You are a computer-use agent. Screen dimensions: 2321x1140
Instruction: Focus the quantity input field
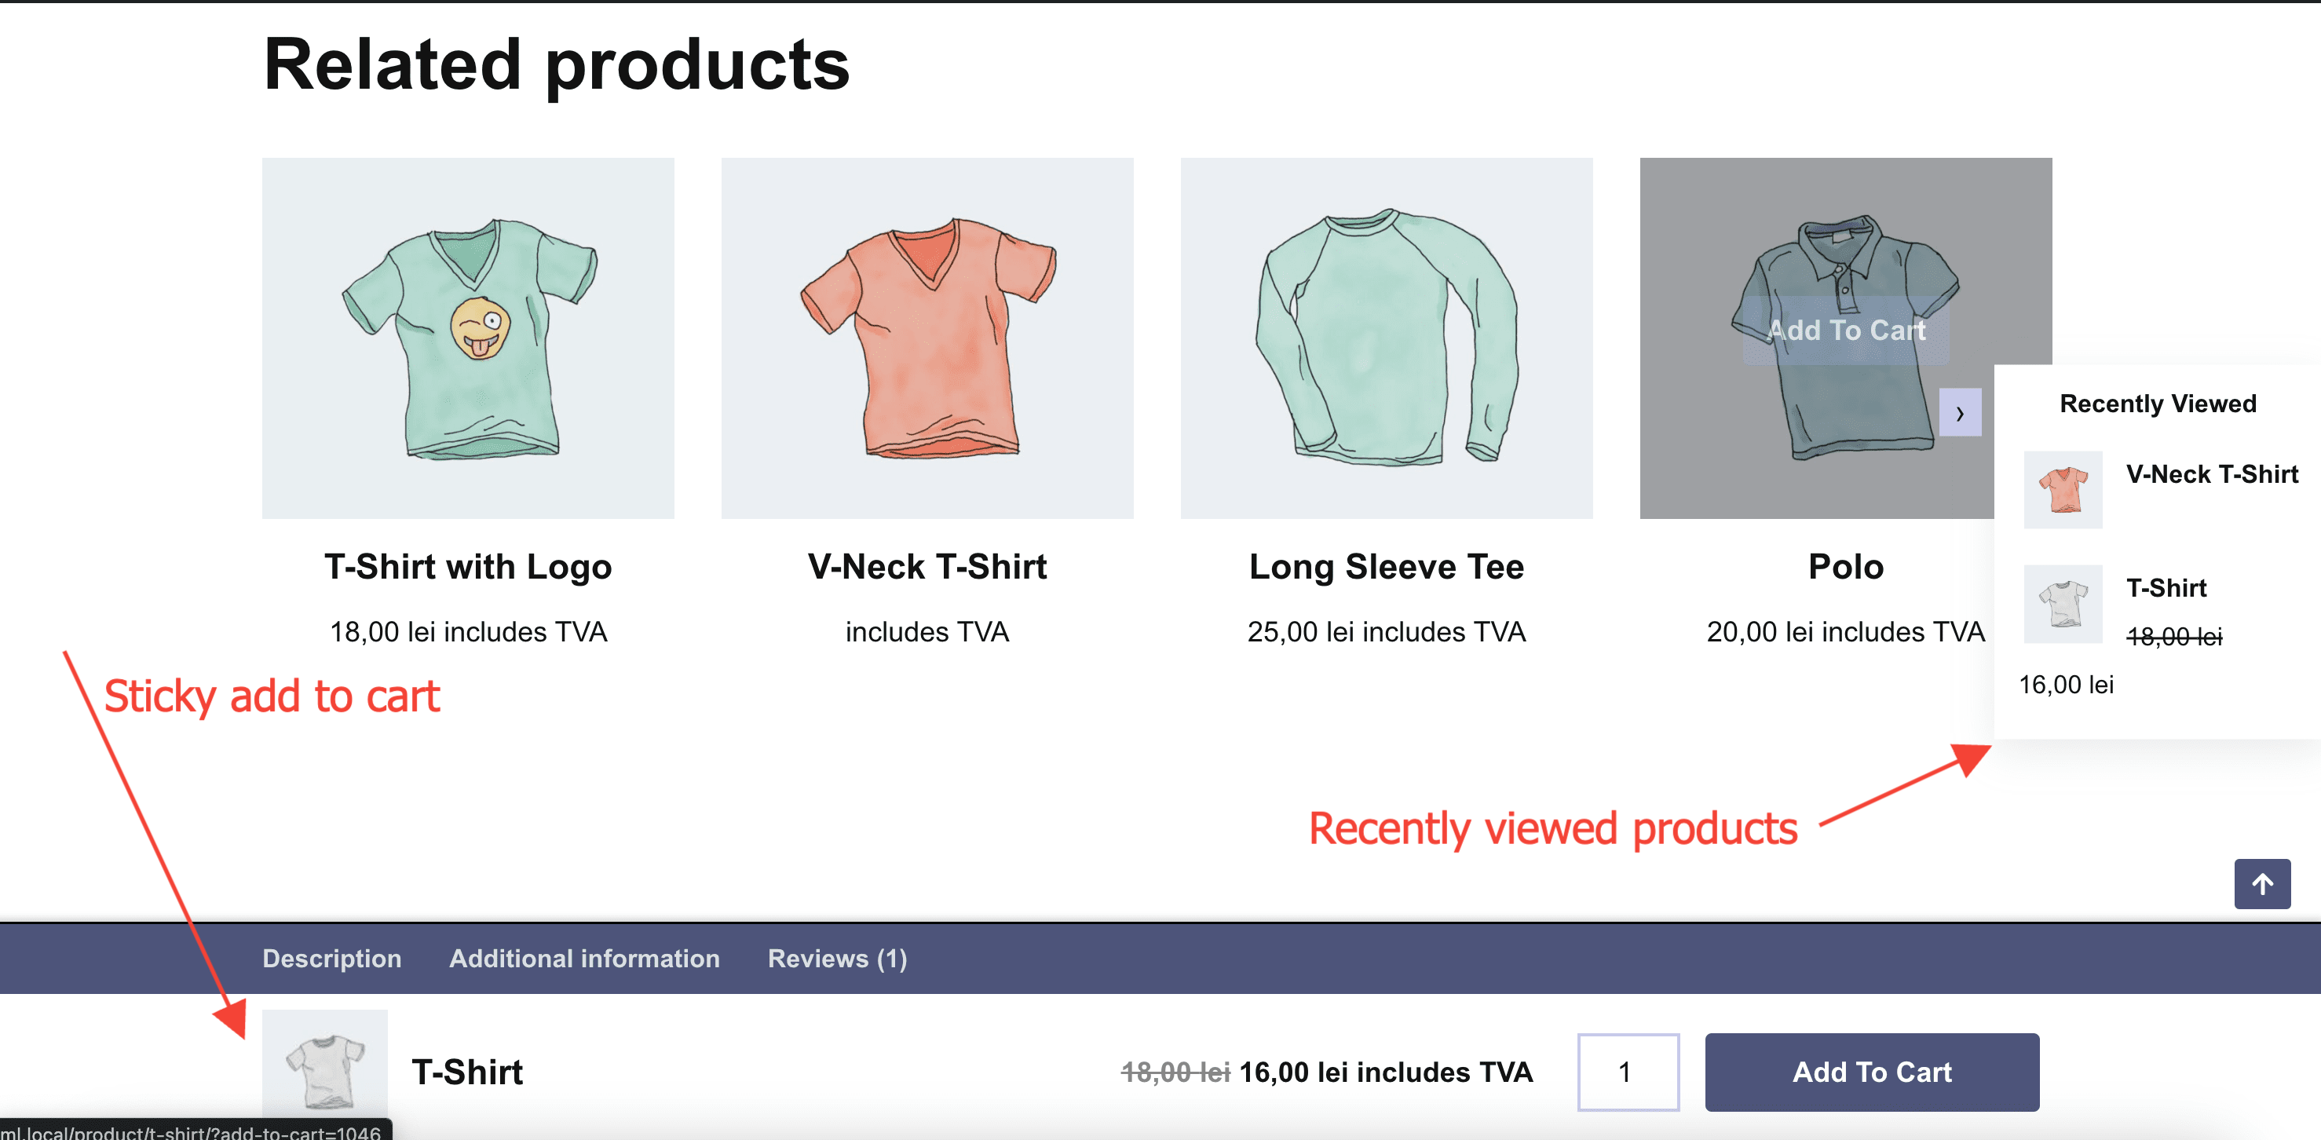click(1627, 1072)
